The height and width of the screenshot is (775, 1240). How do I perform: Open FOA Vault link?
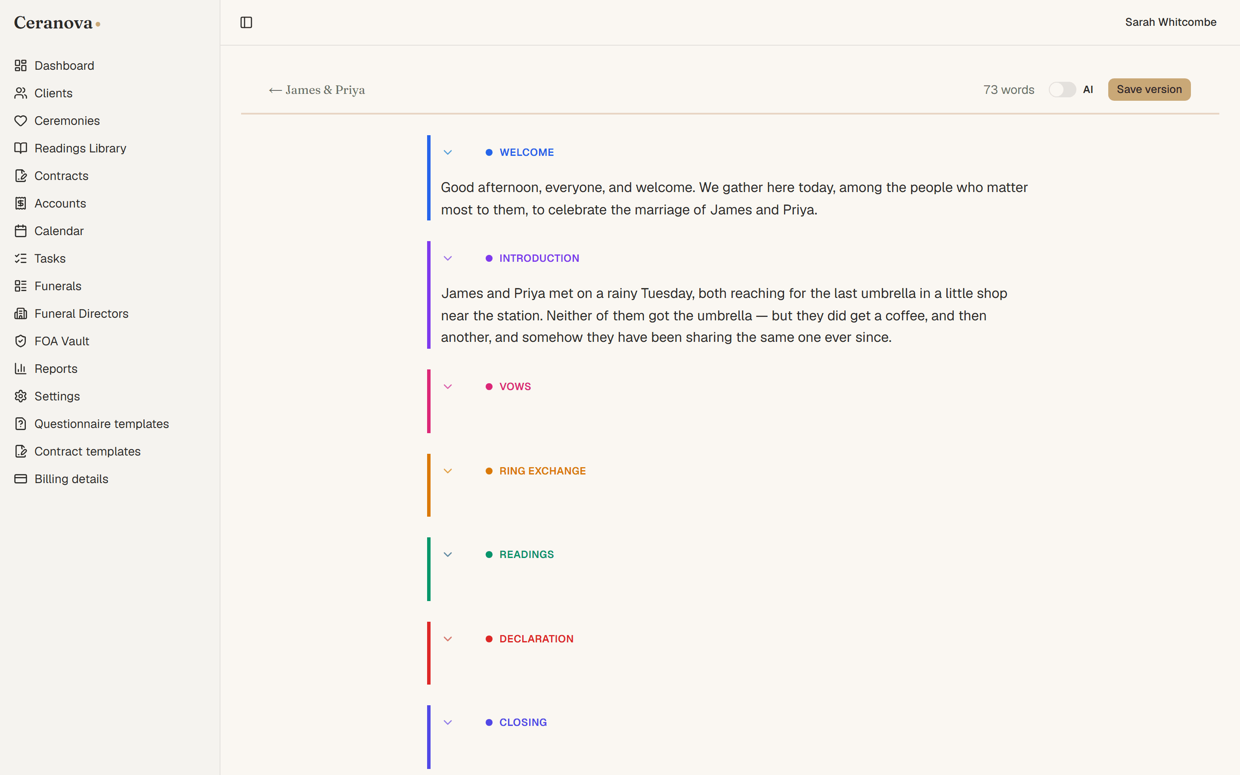coord(62,341)
